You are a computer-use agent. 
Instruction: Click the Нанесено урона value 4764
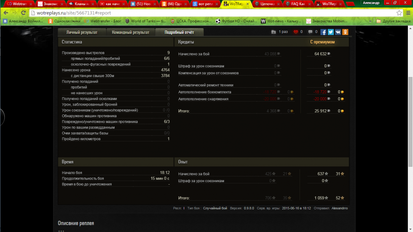165,70
